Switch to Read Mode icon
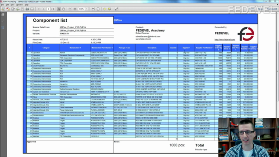 (x=116, y=9)
